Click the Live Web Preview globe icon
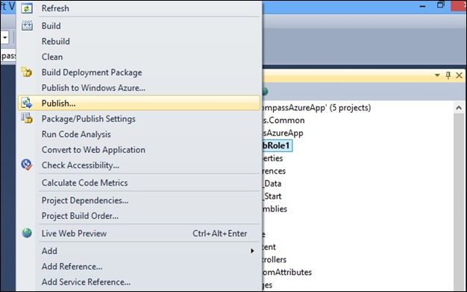The width and height of the screenshot is (467, 292). tap(27, 233)
